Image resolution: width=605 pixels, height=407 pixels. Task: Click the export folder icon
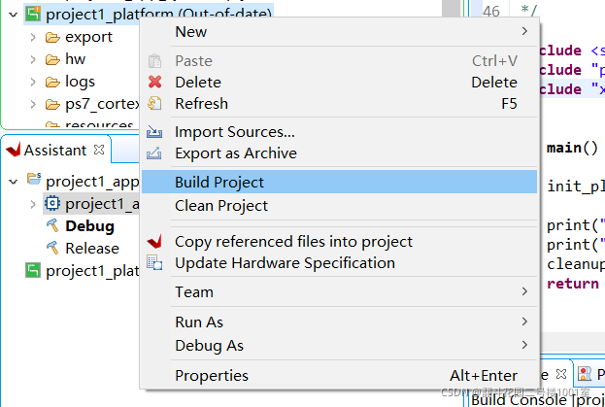(x=52, y=38)
